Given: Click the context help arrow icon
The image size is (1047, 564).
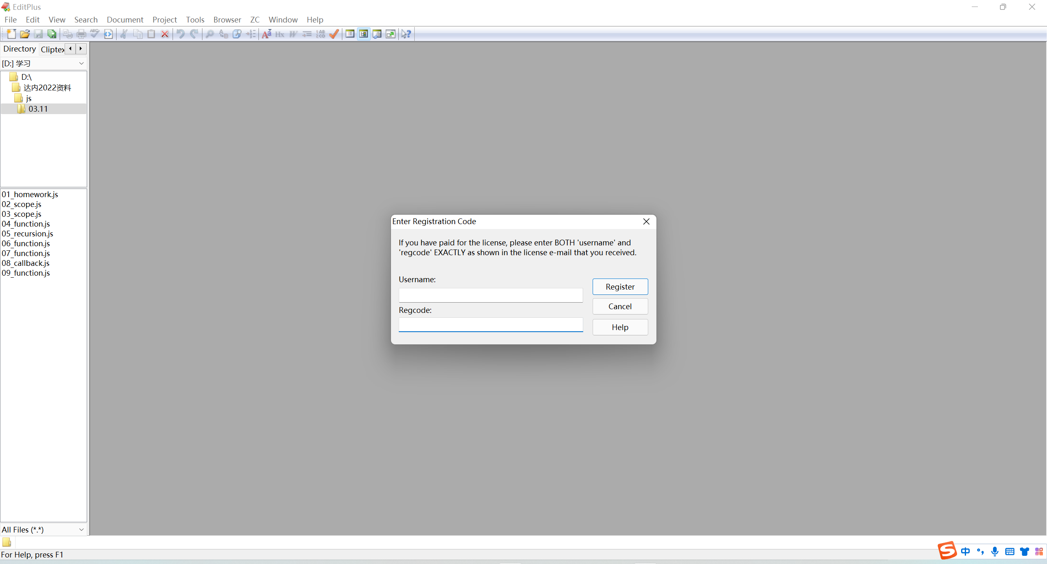Looking at the screenshot, I should pyautogui.click(x=406, y=34).
